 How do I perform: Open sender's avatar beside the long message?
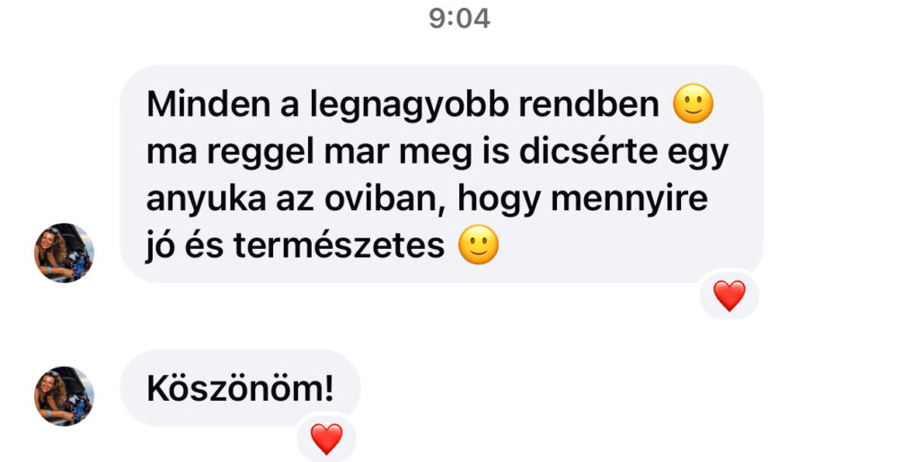[x=64, y=253]
